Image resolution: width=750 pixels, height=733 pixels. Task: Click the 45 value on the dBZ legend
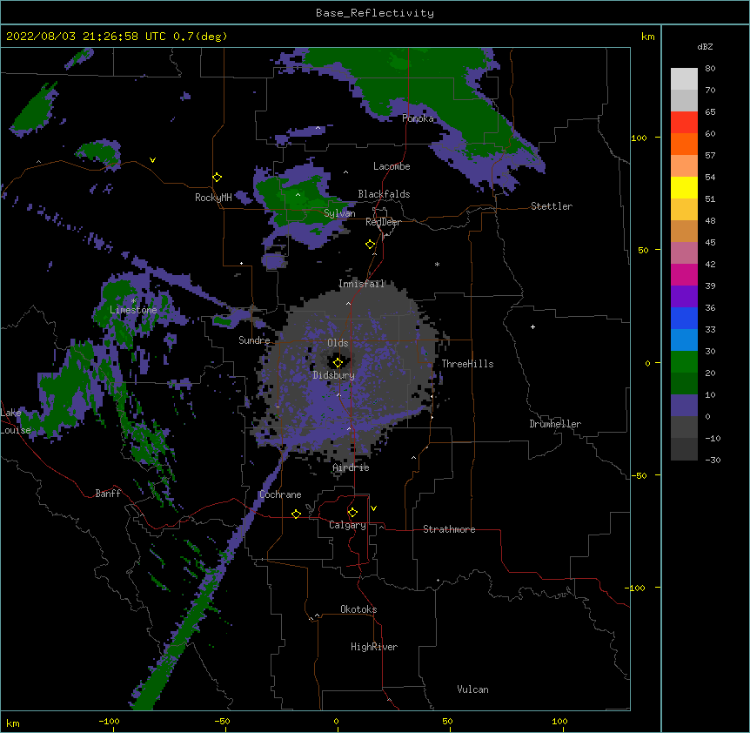point(710,243)
